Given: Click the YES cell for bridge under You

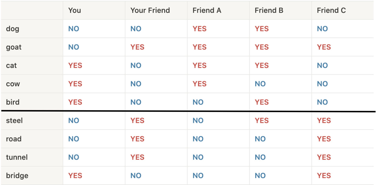Looking at the screenshot, I should [x=75, y=176].
